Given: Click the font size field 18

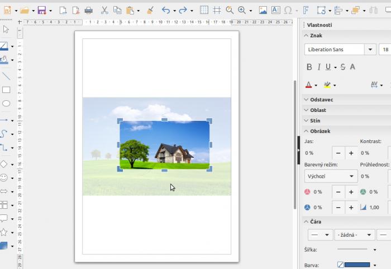Looking at the screenshot, I should pyautogui.click(x=385, y=50).
